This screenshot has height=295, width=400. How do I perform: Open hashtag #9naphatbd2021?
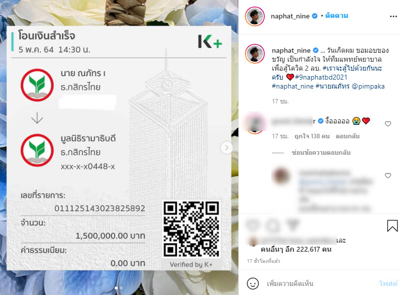[321, 77]
